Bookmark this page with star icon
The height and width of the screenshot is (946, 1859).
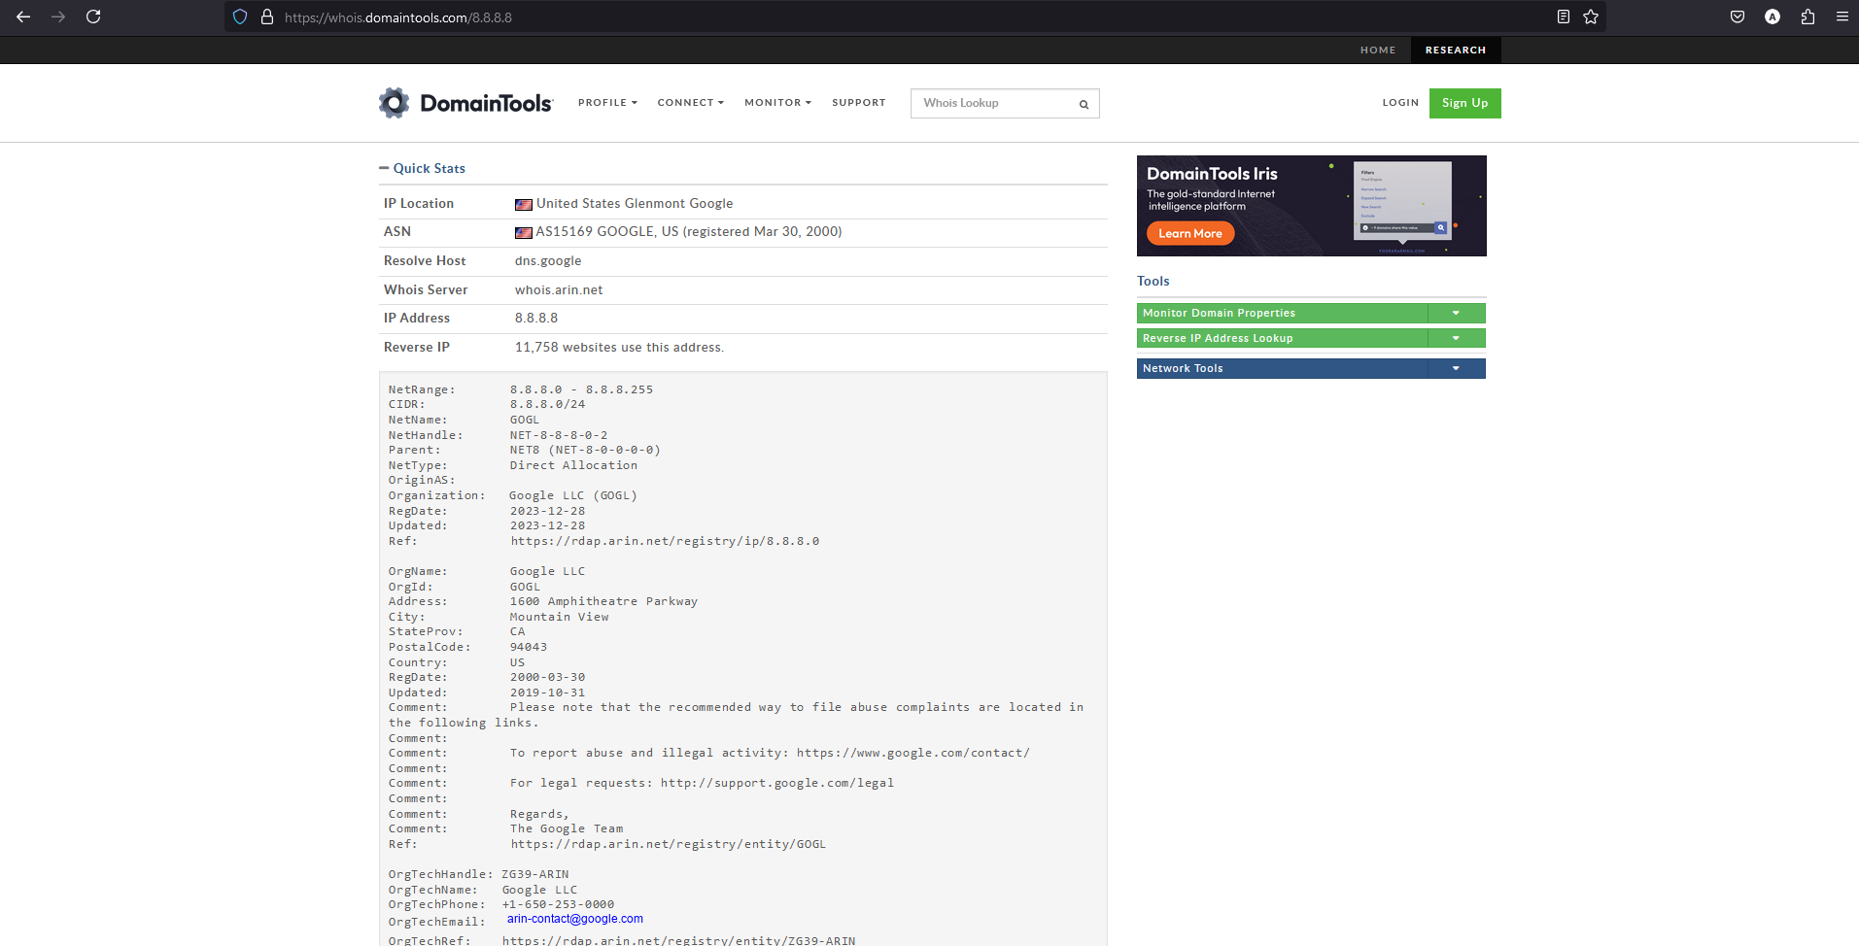coord(1591,17)
